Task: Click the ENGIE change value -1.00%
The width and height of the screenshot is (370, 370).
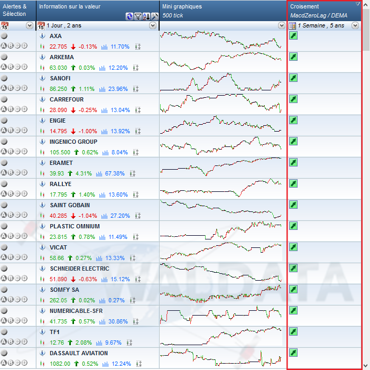Action: [x=88, y=131]
